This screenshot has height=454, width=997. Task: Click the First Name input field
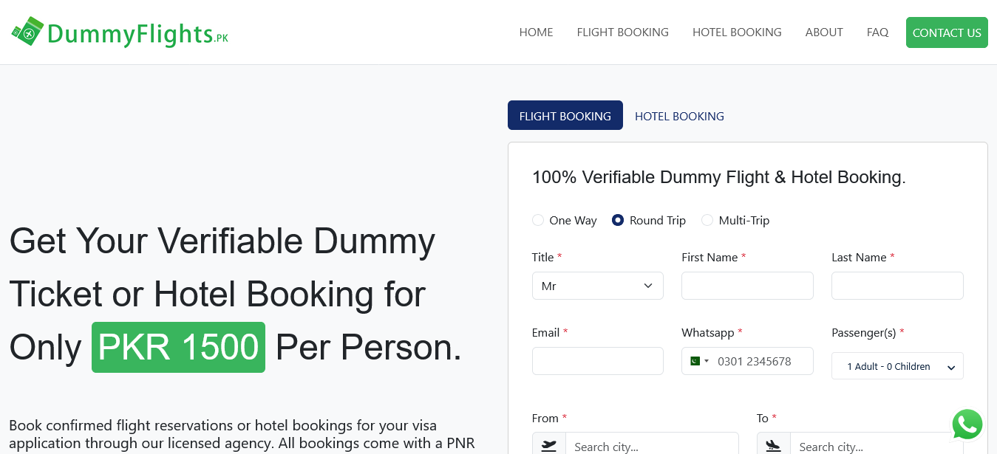747,286
